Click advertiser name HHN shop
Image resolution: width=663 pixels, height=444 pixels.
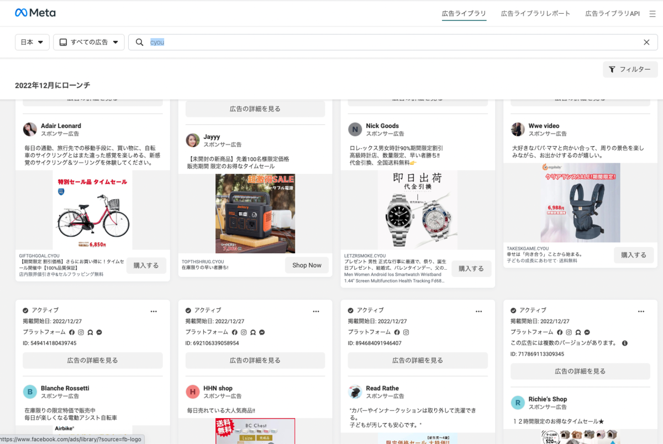[x=218, y=388]
